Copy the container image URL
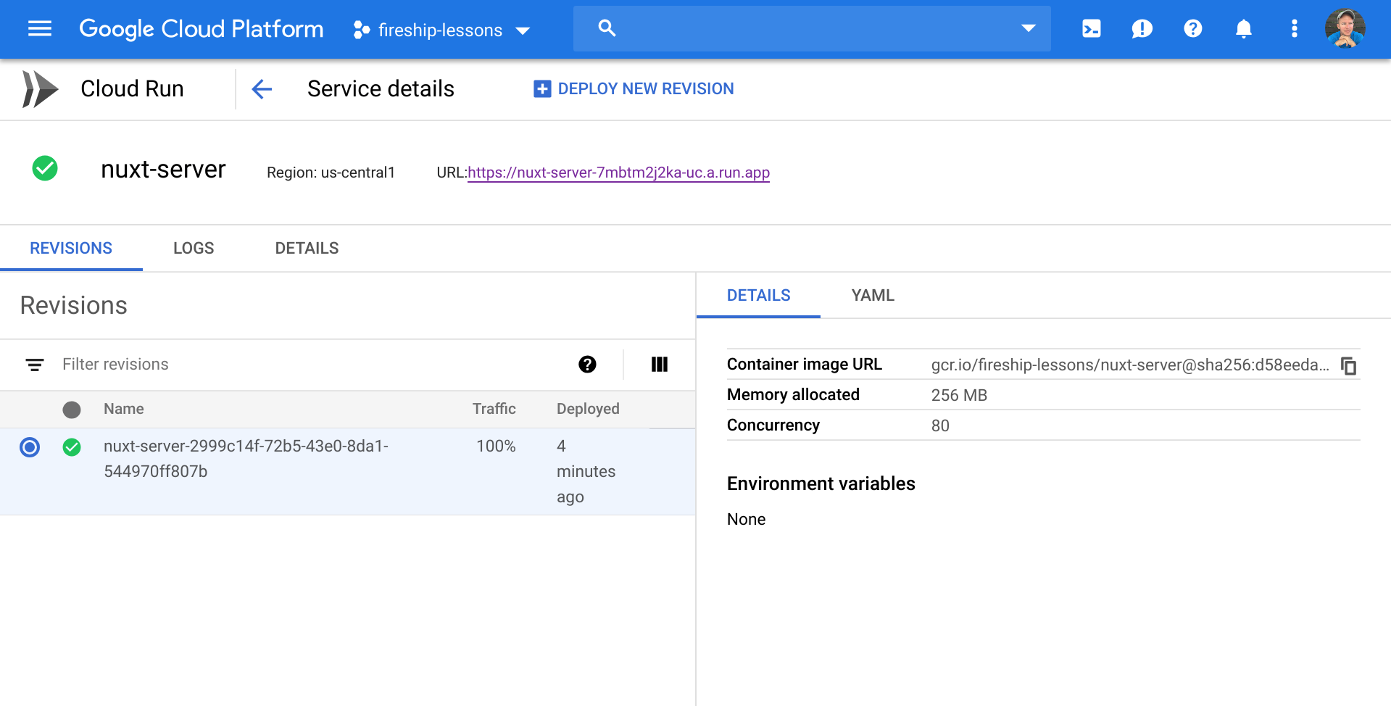The height and width of the screenshot is (706, 1391). (x=1348, y=366)
